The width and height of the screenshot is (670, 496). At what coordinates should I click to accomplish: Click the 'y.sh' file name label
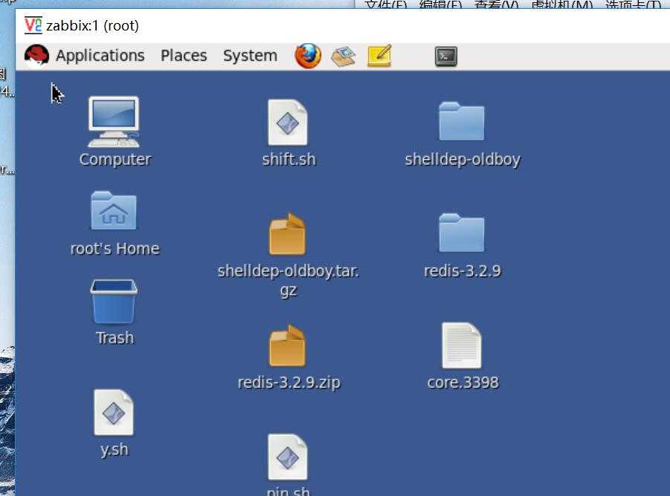point(114,451)
